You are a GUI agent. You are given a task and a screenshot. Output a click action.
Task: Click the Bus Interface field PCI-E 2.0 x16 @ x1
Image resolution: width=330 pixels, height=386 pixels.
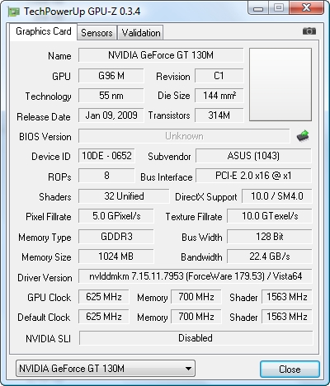(253, 176)
